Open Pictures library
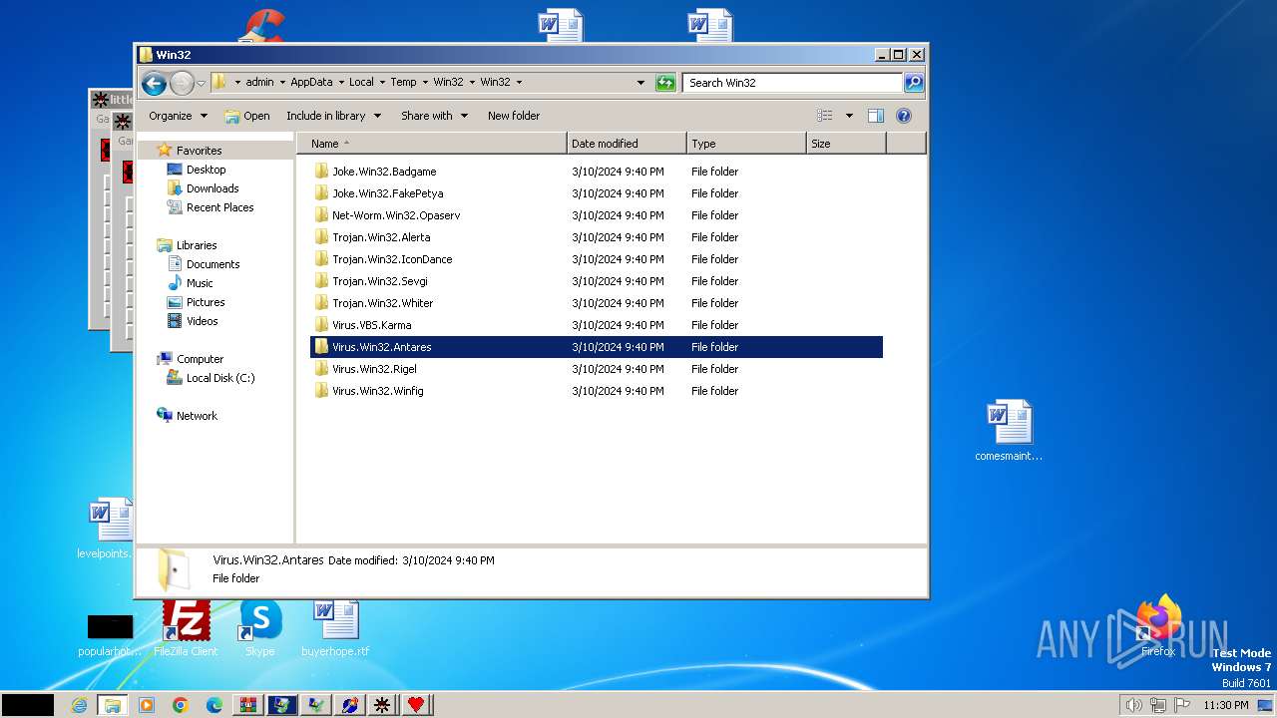Viewport: 1277px width, 718px height. [x=206, y=302]
